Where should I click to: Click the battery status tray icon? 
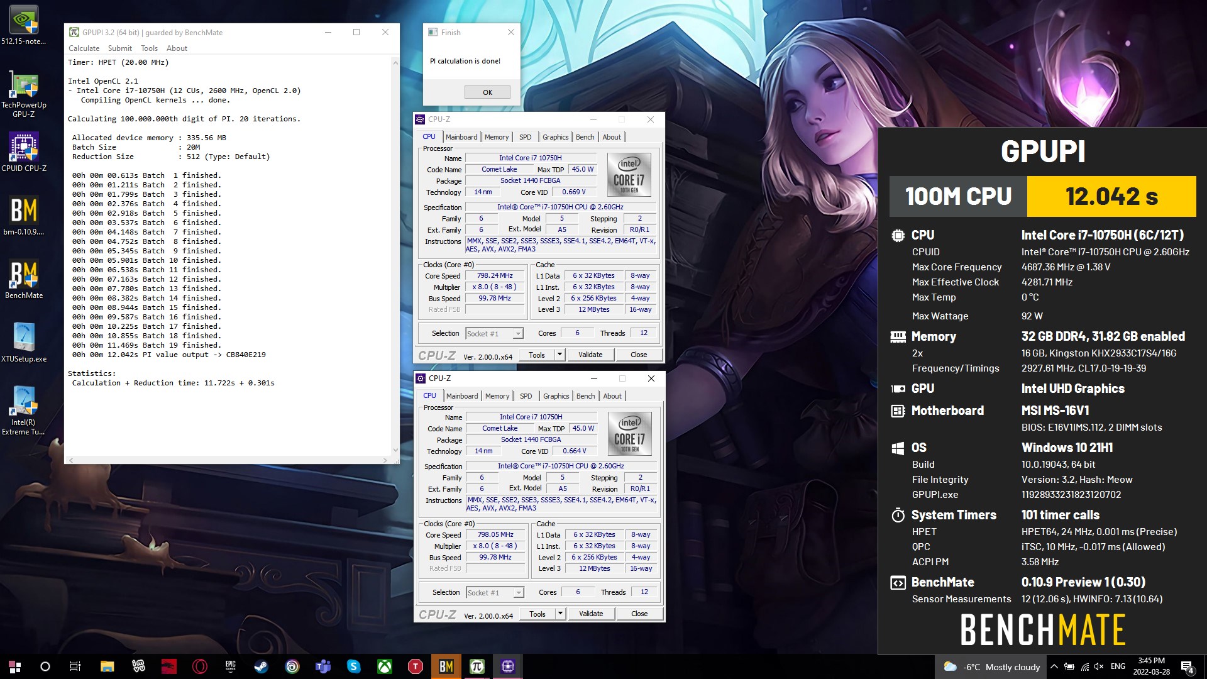(x=1069, y=666)
